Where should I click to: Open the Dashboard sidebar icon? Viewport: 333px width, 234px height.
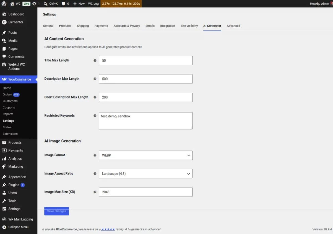point(4,14)
